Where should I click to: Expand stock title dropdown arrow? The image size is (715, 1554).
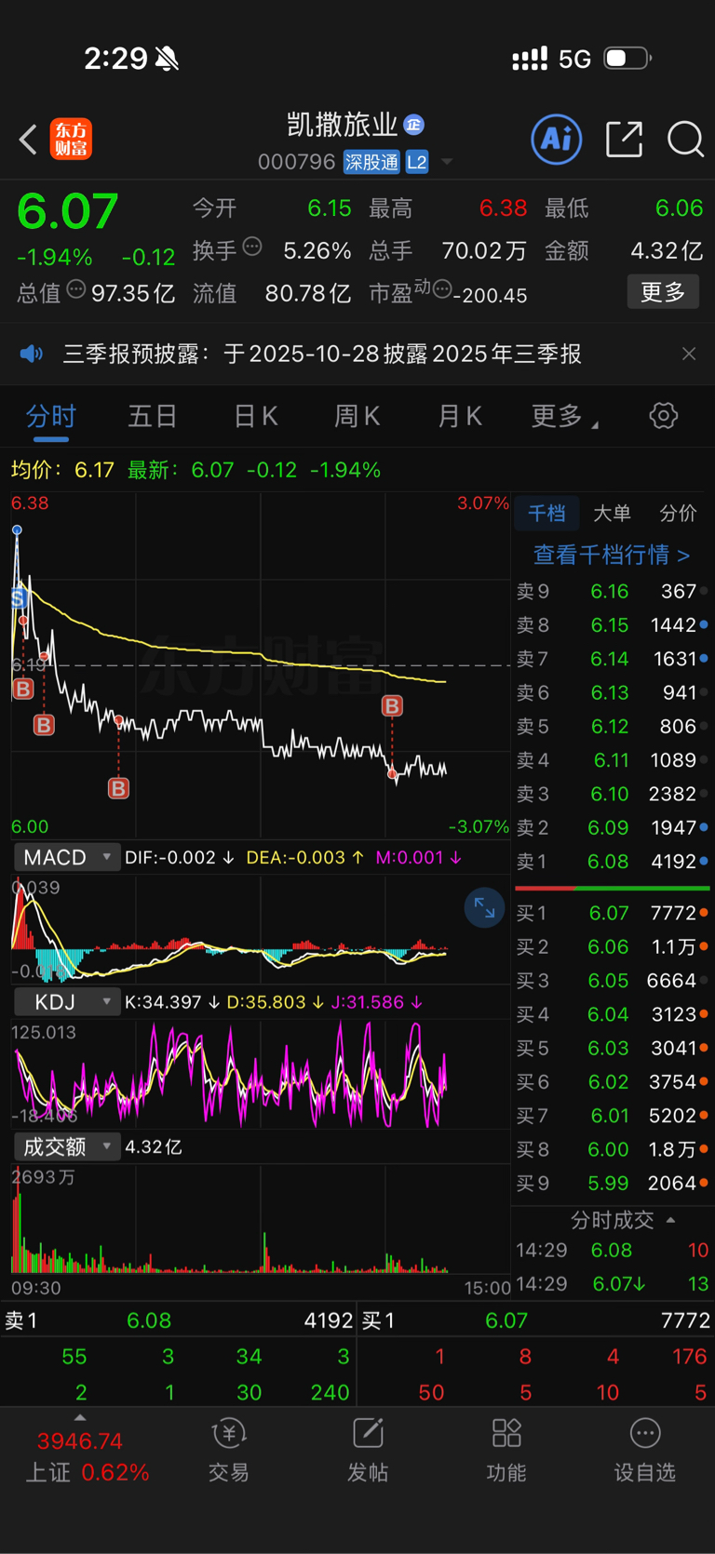(447, 162)
